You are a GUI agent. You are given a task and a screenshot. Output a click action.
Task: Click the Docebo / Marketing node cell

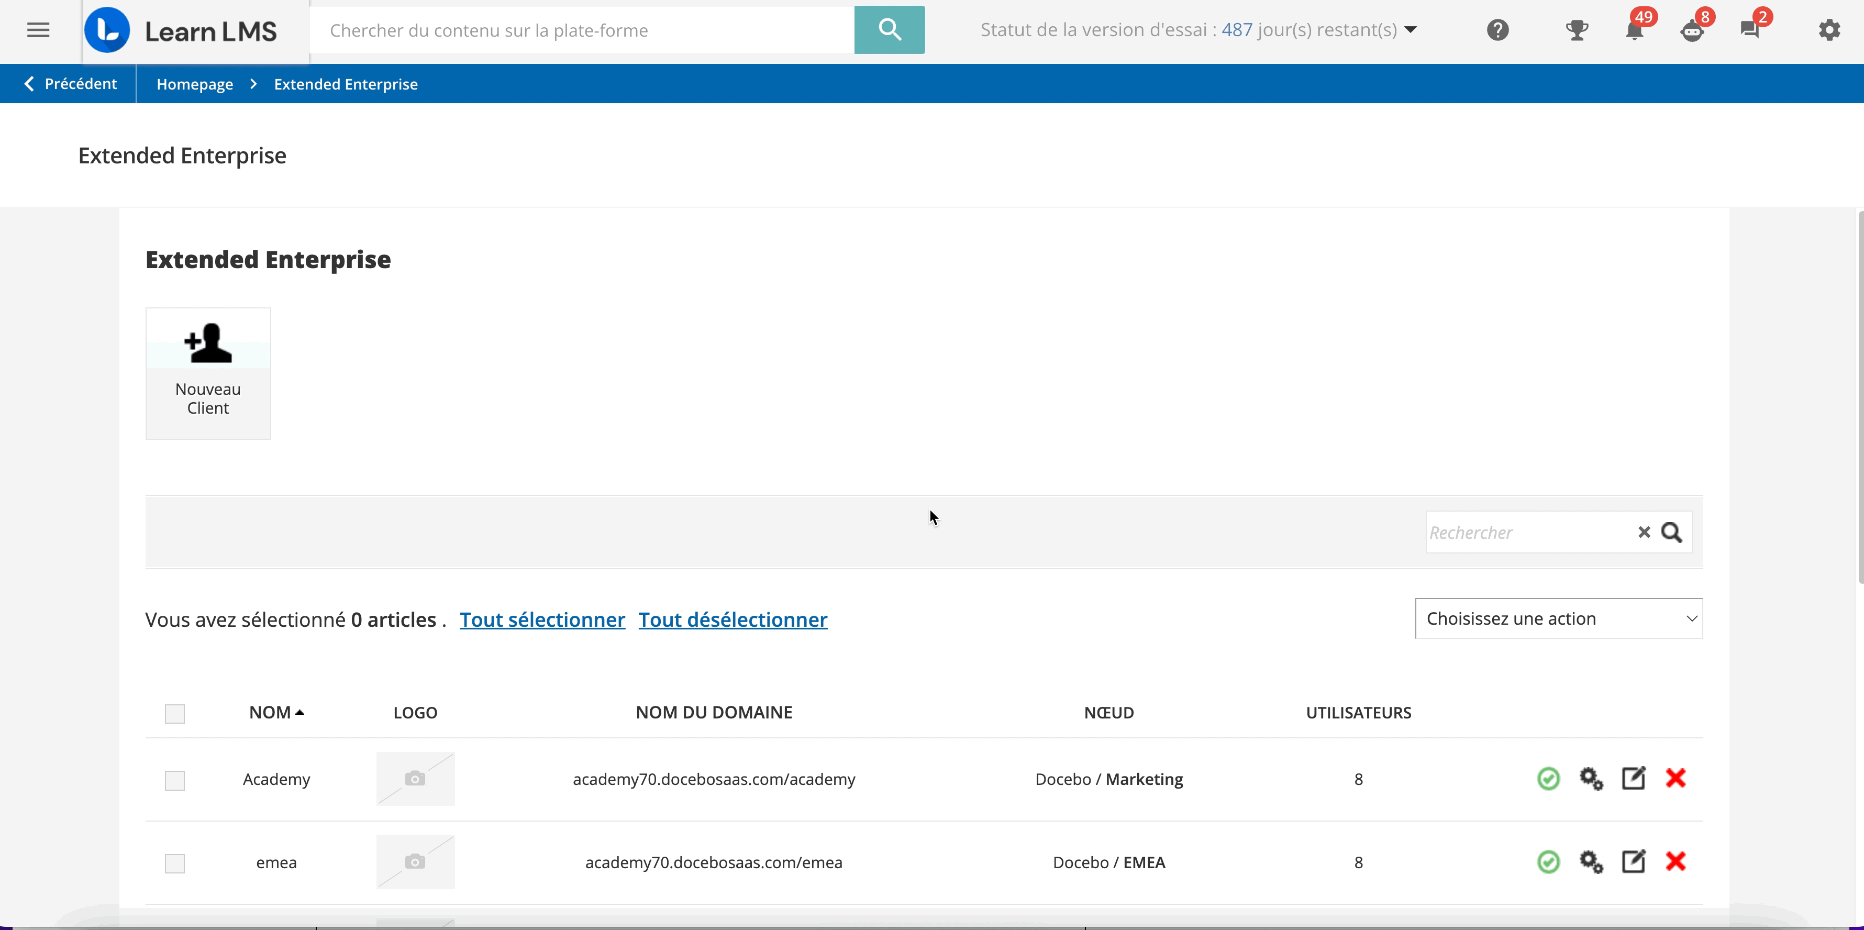[x=1108, y=779]
